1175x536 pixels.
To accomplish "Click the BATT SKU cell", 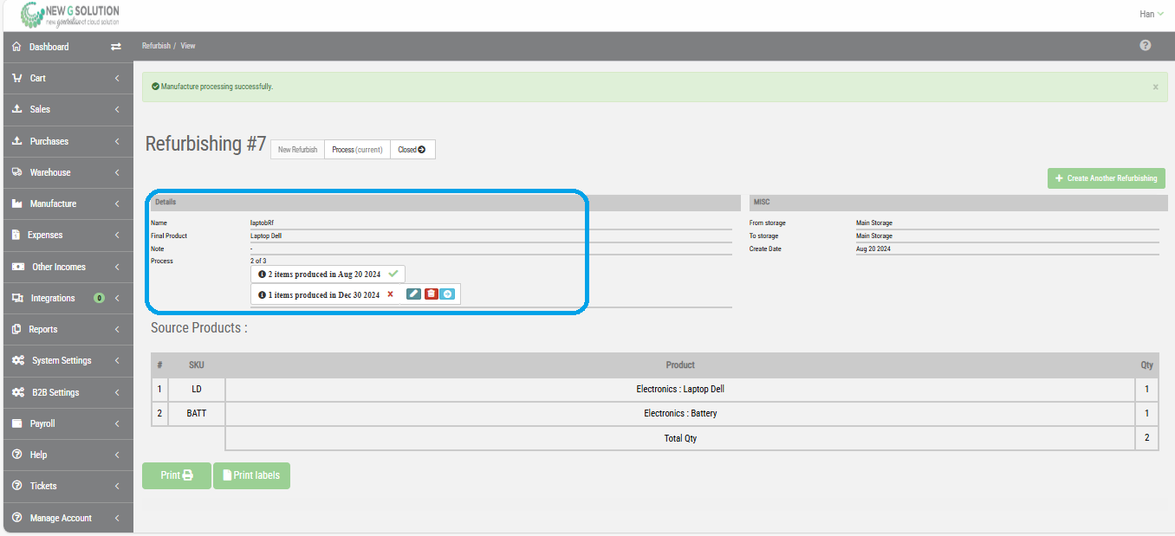I will click(197, 414).
